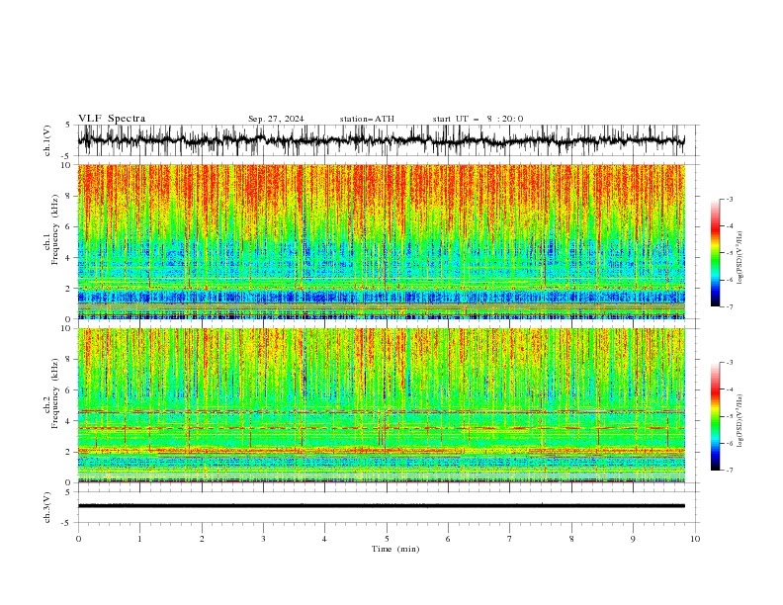Click the "-7" tick on ch.1 colorbar
This screenshot has height=605, width=783.
[730, 306]
